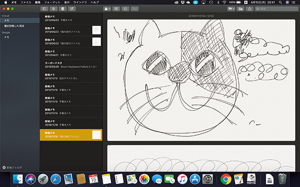Open Notification Center icon in menu bar
This screenshot has height=187, width=300.
pos(293,2)
